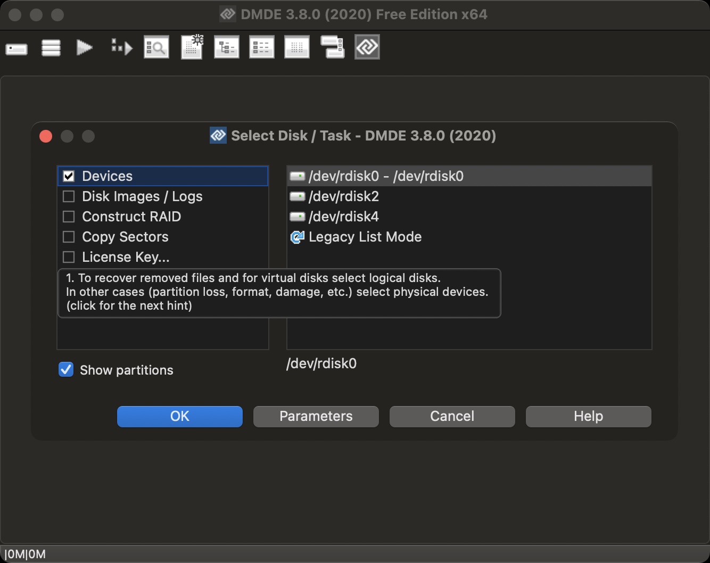Select the /dev/rdisk2 entry
710x563 pixels.
pyautogui.click(x=469, y=196)
